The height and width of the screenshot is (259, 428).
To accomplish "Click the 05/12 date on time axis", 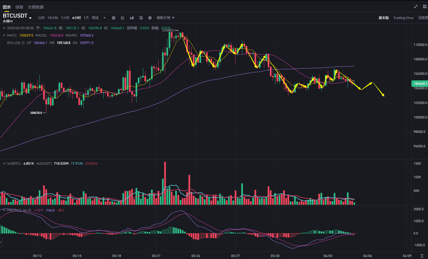I will (x=37, y=256).
